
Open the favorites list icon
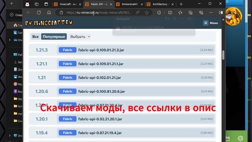click(180, 13)
